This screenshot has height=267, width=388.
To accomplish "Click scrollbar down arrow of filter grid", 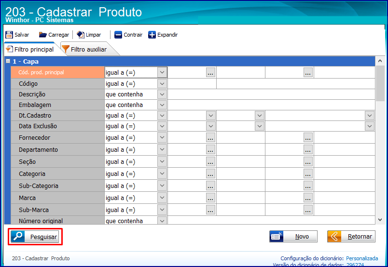I will pos(380,220).
